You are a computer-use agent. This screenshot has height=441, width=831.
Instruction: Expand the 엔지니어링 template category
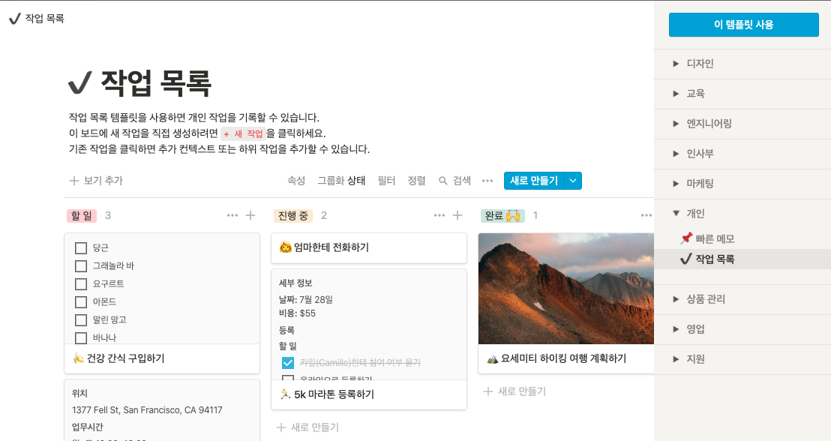point(676,124)
